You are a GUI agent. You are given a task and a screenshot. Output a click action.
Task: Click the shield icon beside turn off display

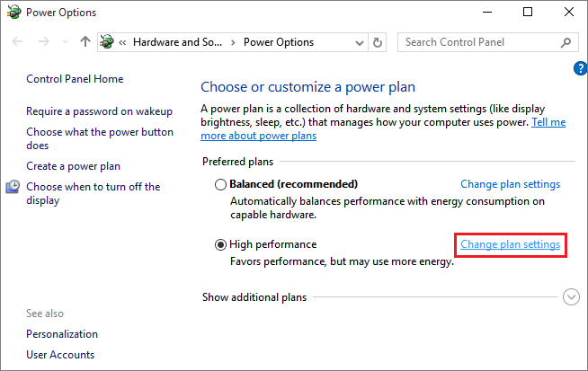point(13,187)
